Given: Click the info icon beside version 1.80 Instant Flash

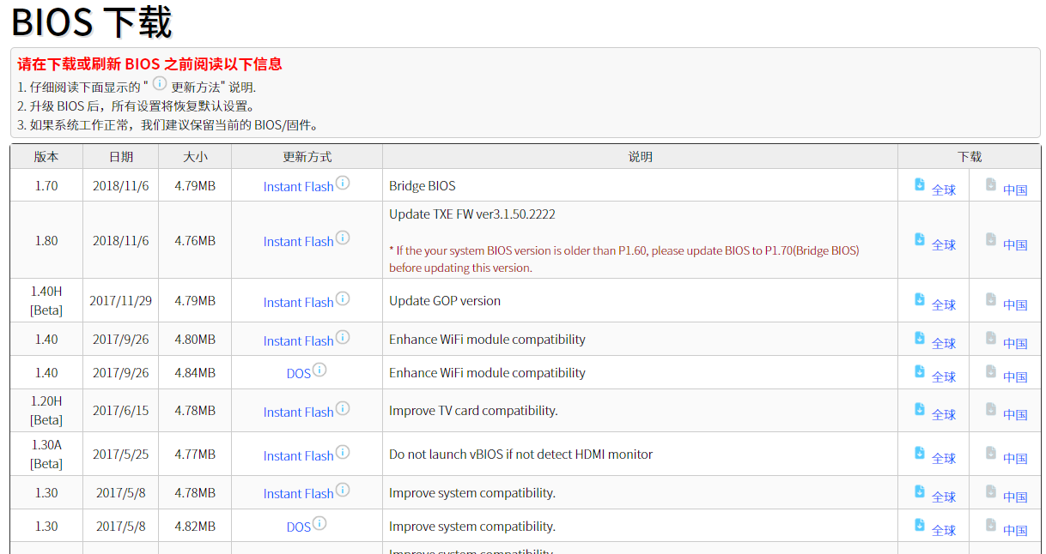Looking at the screenshot, I should (343, 238).
